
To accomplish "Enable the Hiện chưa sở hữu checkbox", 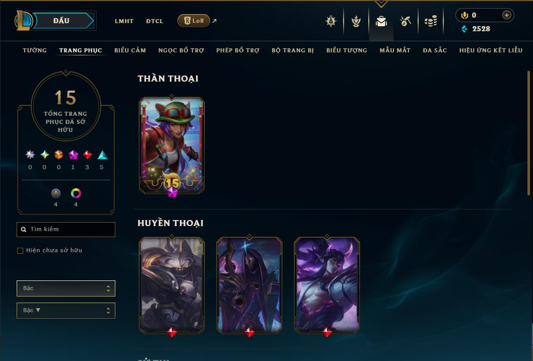I will pyautogui.click(x=20, y=251).
